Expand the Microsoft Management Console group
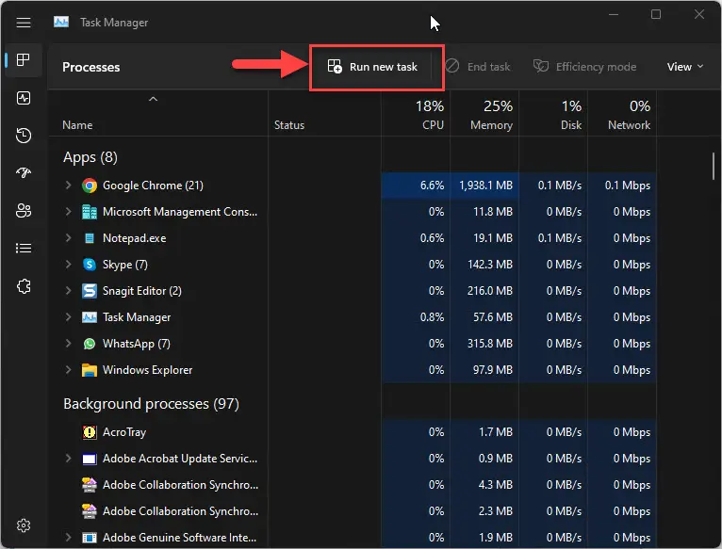The width and height of the screenshot is (722, 549). pos(68,212)
